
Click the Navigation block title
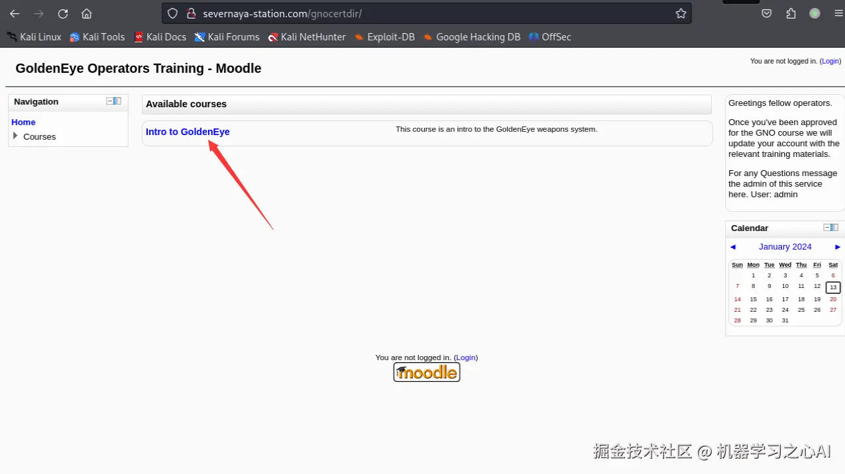coord(36,101)
